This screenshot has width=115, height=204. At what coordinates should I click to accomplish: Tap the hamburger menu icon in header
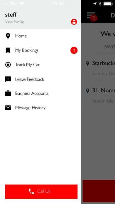(91, 15)
